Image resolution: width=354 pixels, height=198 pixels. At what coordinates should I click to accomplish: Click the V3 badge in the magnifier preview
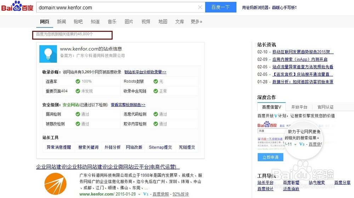(x=302, y=144)
